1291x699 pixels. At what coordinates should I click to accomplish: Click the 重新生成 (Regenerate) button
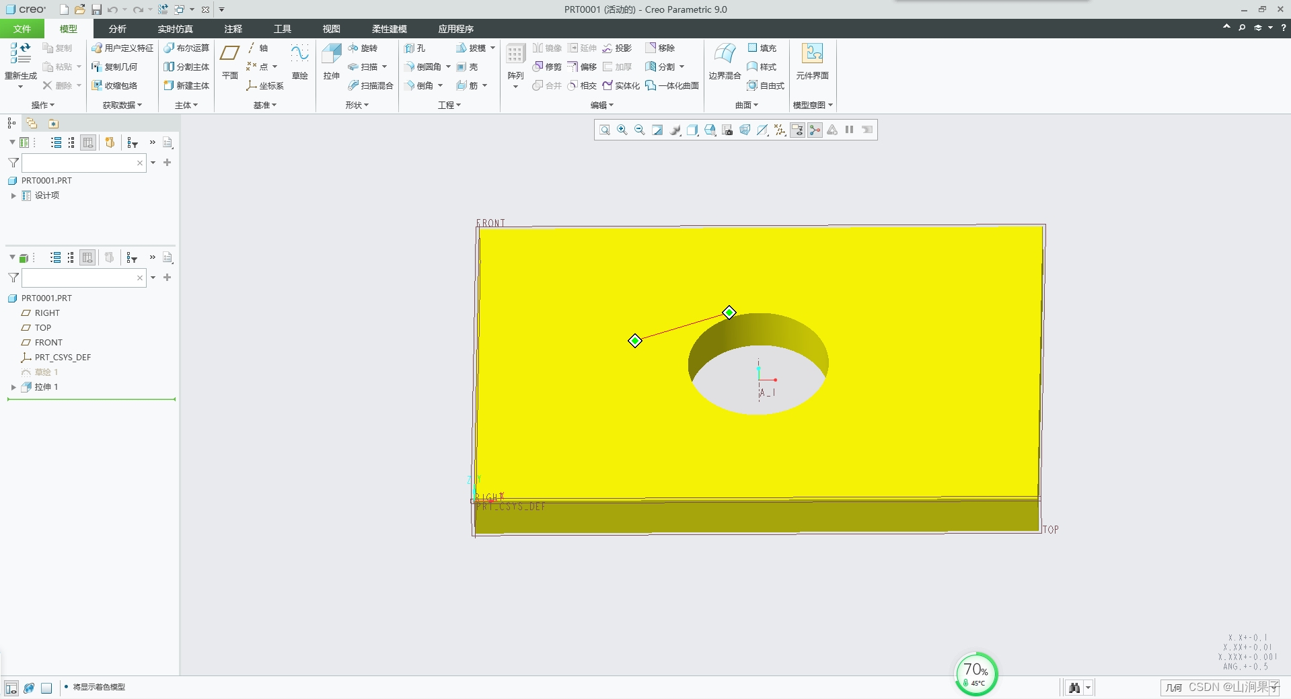(x=20, y=60)
